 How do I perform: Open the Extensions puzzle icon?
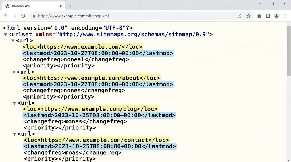pyautogui.click(x=259, y=16)
